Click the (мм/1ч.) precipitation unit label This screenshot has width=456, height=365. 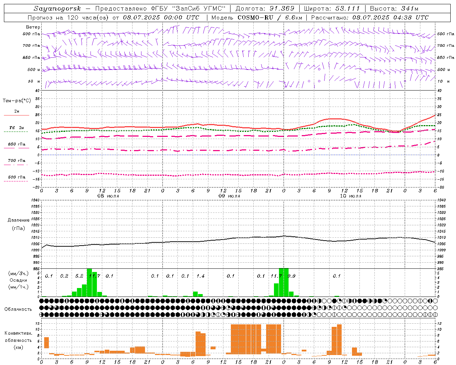point(19,287)
